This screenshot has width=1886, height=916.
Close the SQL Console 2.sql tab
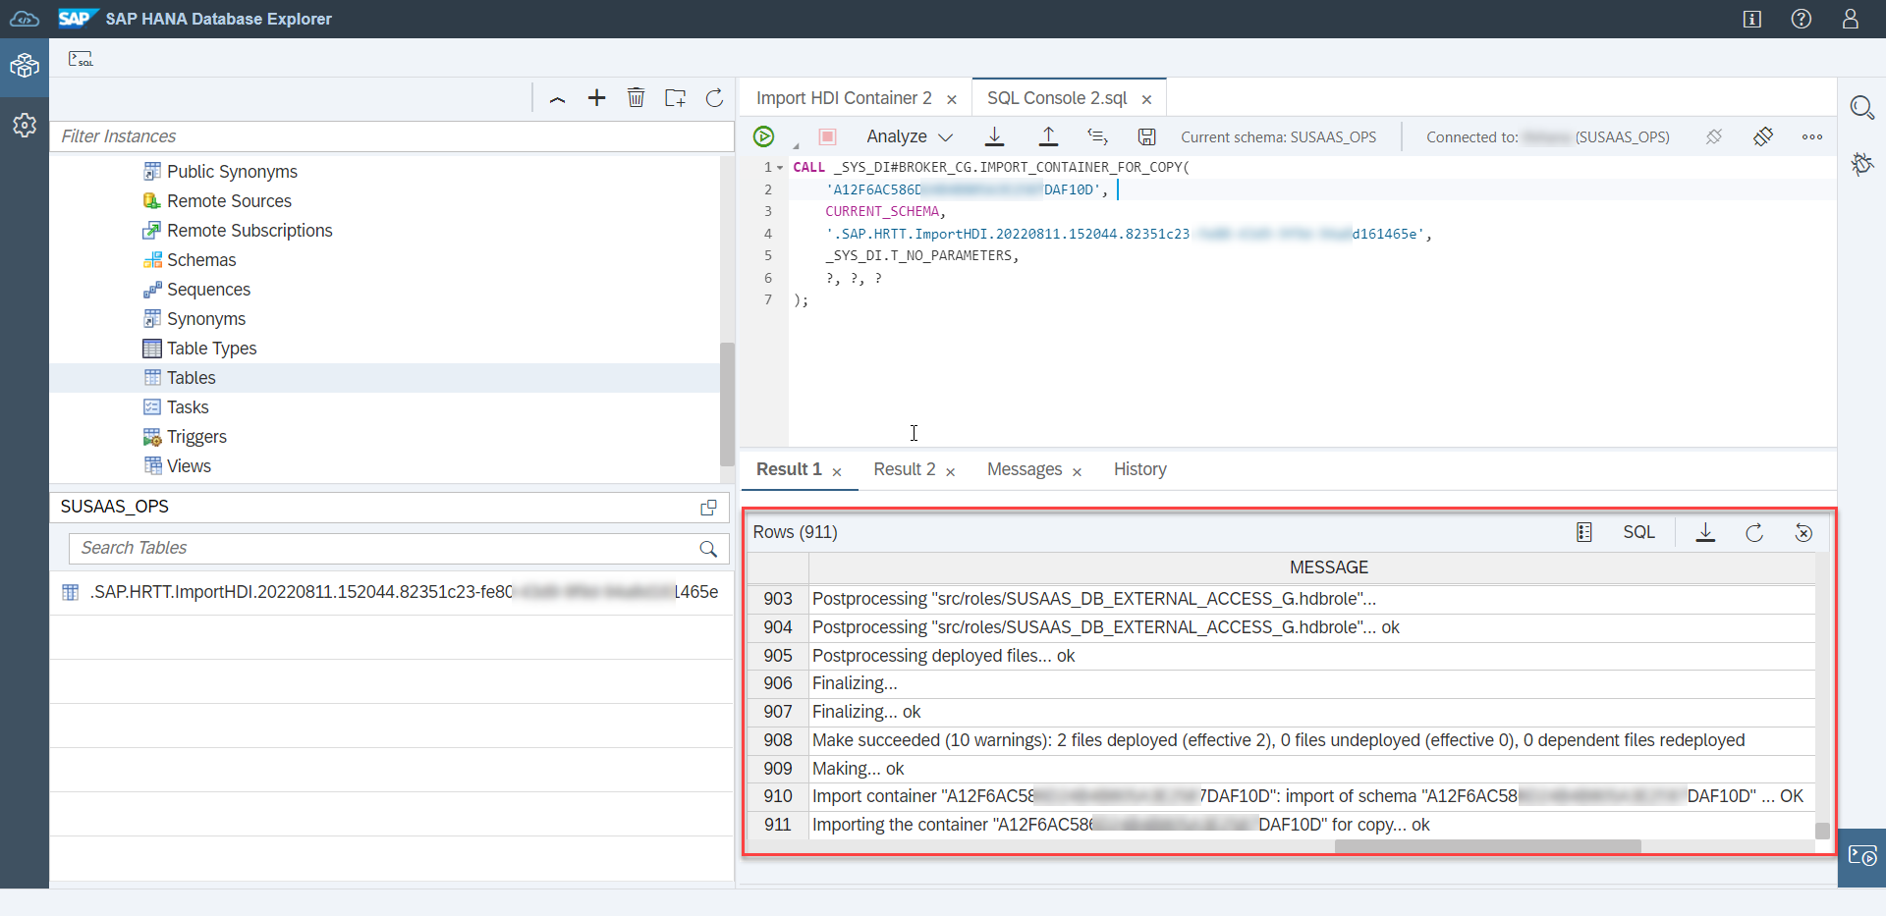[1146, 99]
